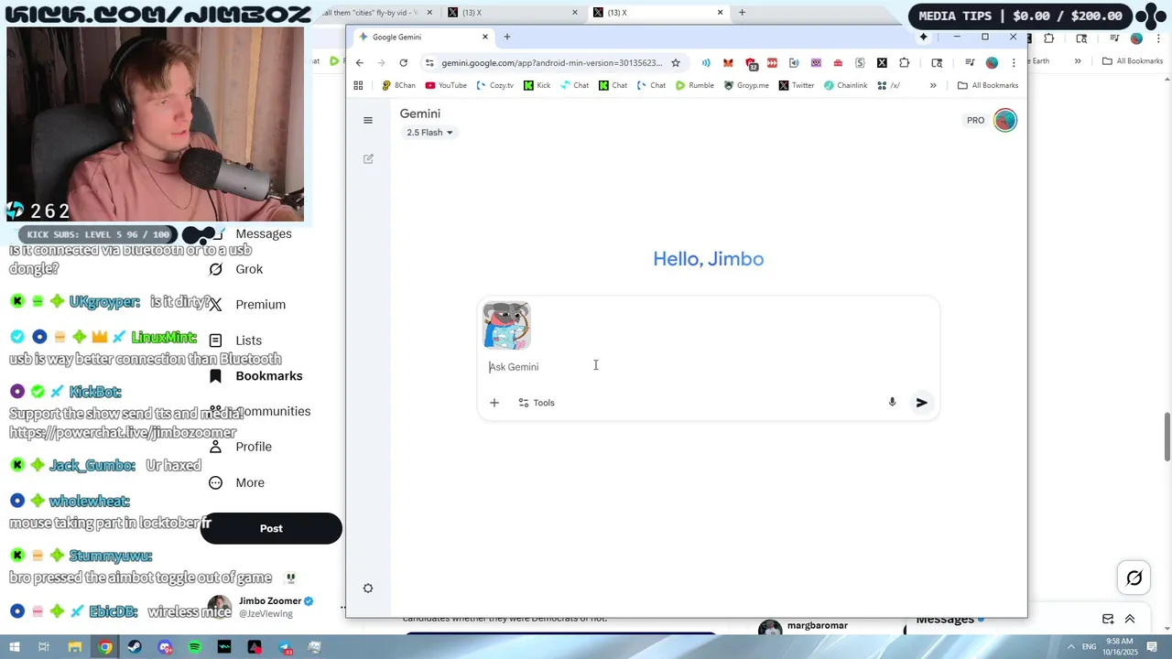Go back in the Gemini browser window

click(360, 63)
